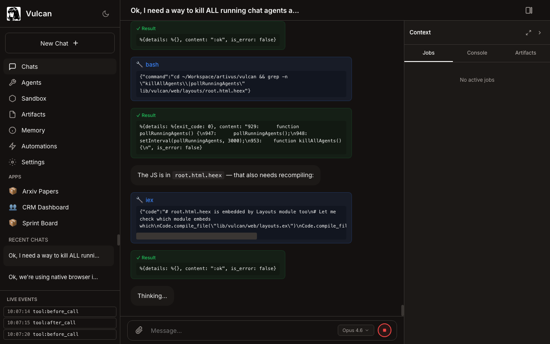Open the Sprint Board app

(40, 223)
